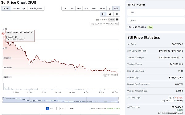This screenshot has height=115, width=185.
Task: Open the May 3, 2023 start date picker
Action: [x=96, y=24]
